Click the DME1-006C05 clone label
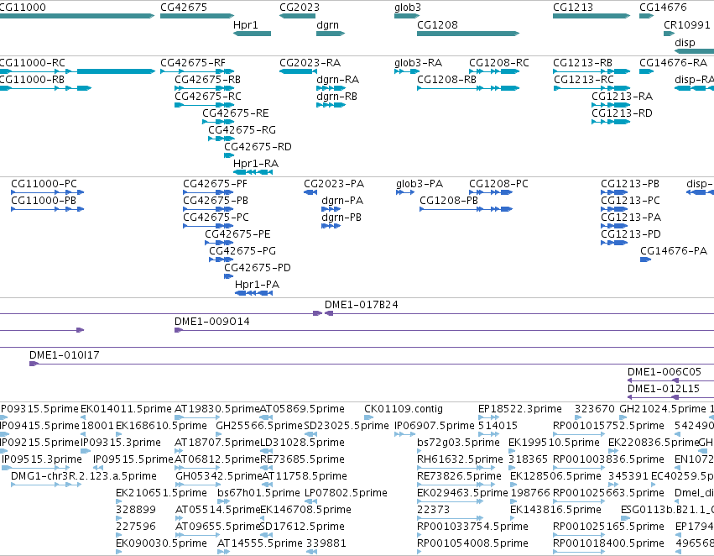 point(664,372)
